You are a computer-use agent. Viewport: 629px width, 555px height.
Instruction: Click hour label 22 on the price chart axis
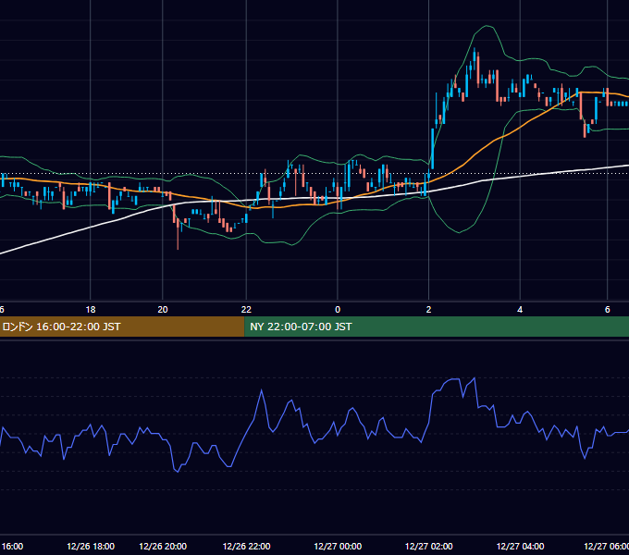[246, 310]
